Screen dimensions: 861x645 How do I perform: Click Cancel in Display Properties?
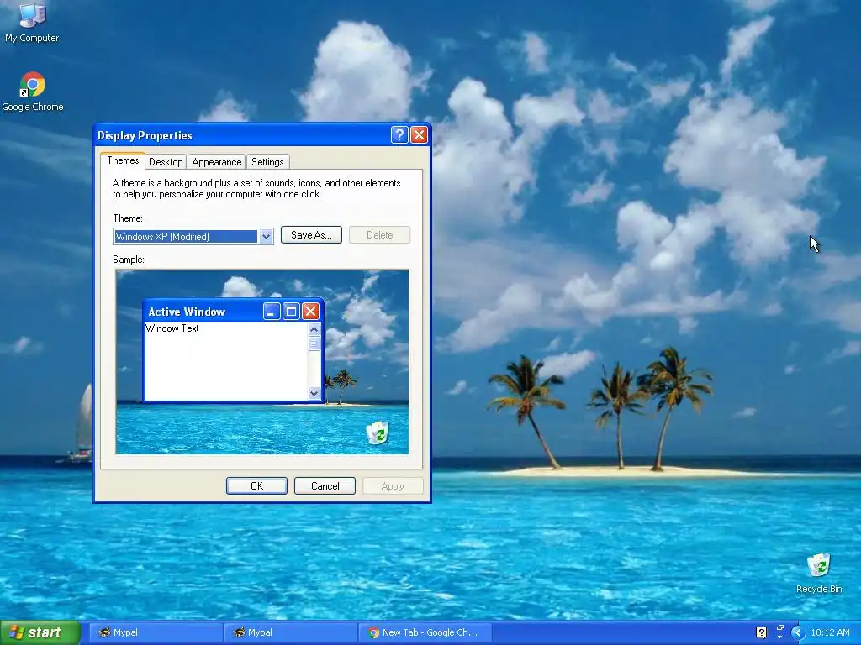(325, 486)
